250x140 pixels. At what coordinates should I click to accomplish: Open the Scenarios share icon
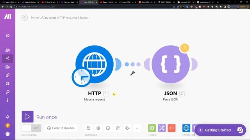tap(8, 58)
